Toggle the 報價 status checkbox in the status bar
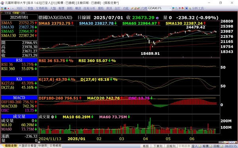The image size is (238, 148). point(211,146)
